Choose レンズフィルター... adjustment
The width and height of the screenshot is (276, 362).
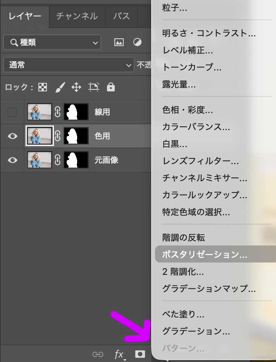[x=200, y=161]
